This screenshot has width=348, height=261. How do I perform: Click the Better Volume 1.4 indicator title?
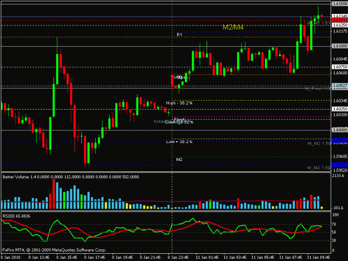tap(71, 177)
